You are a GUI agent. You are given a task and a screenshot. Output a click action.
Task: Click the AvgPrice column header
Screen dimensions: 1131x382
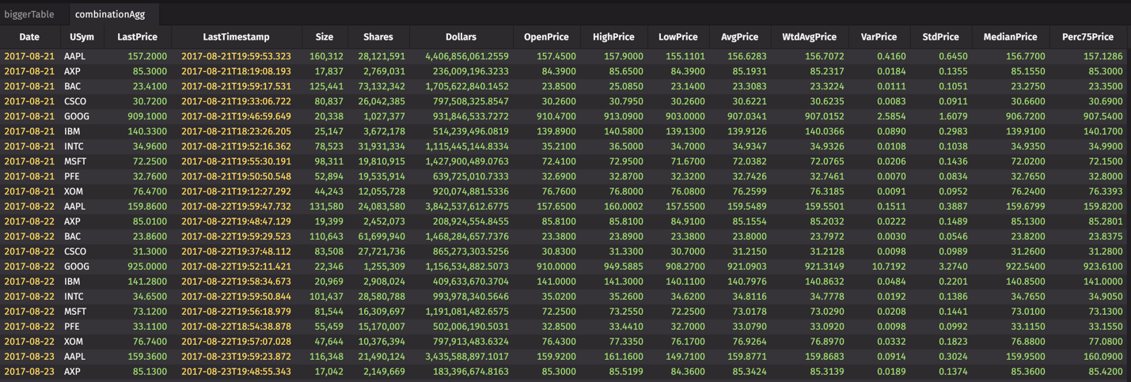(740, 37)
